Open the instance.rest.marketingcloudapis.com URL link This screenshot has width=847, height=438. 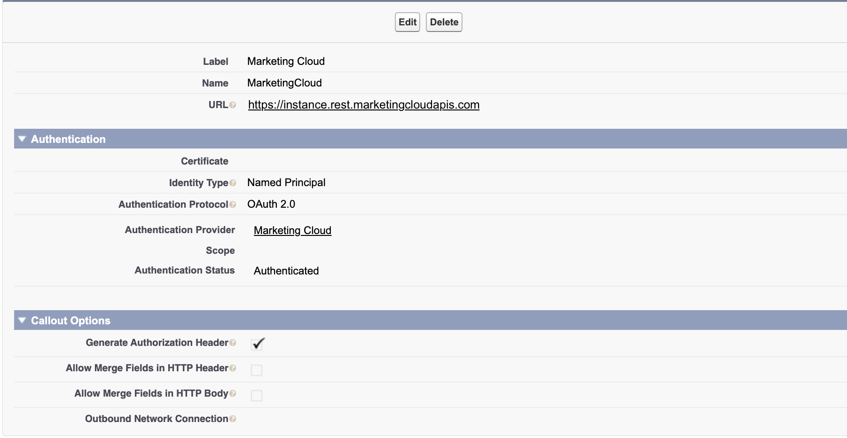(x=363, y=105)
